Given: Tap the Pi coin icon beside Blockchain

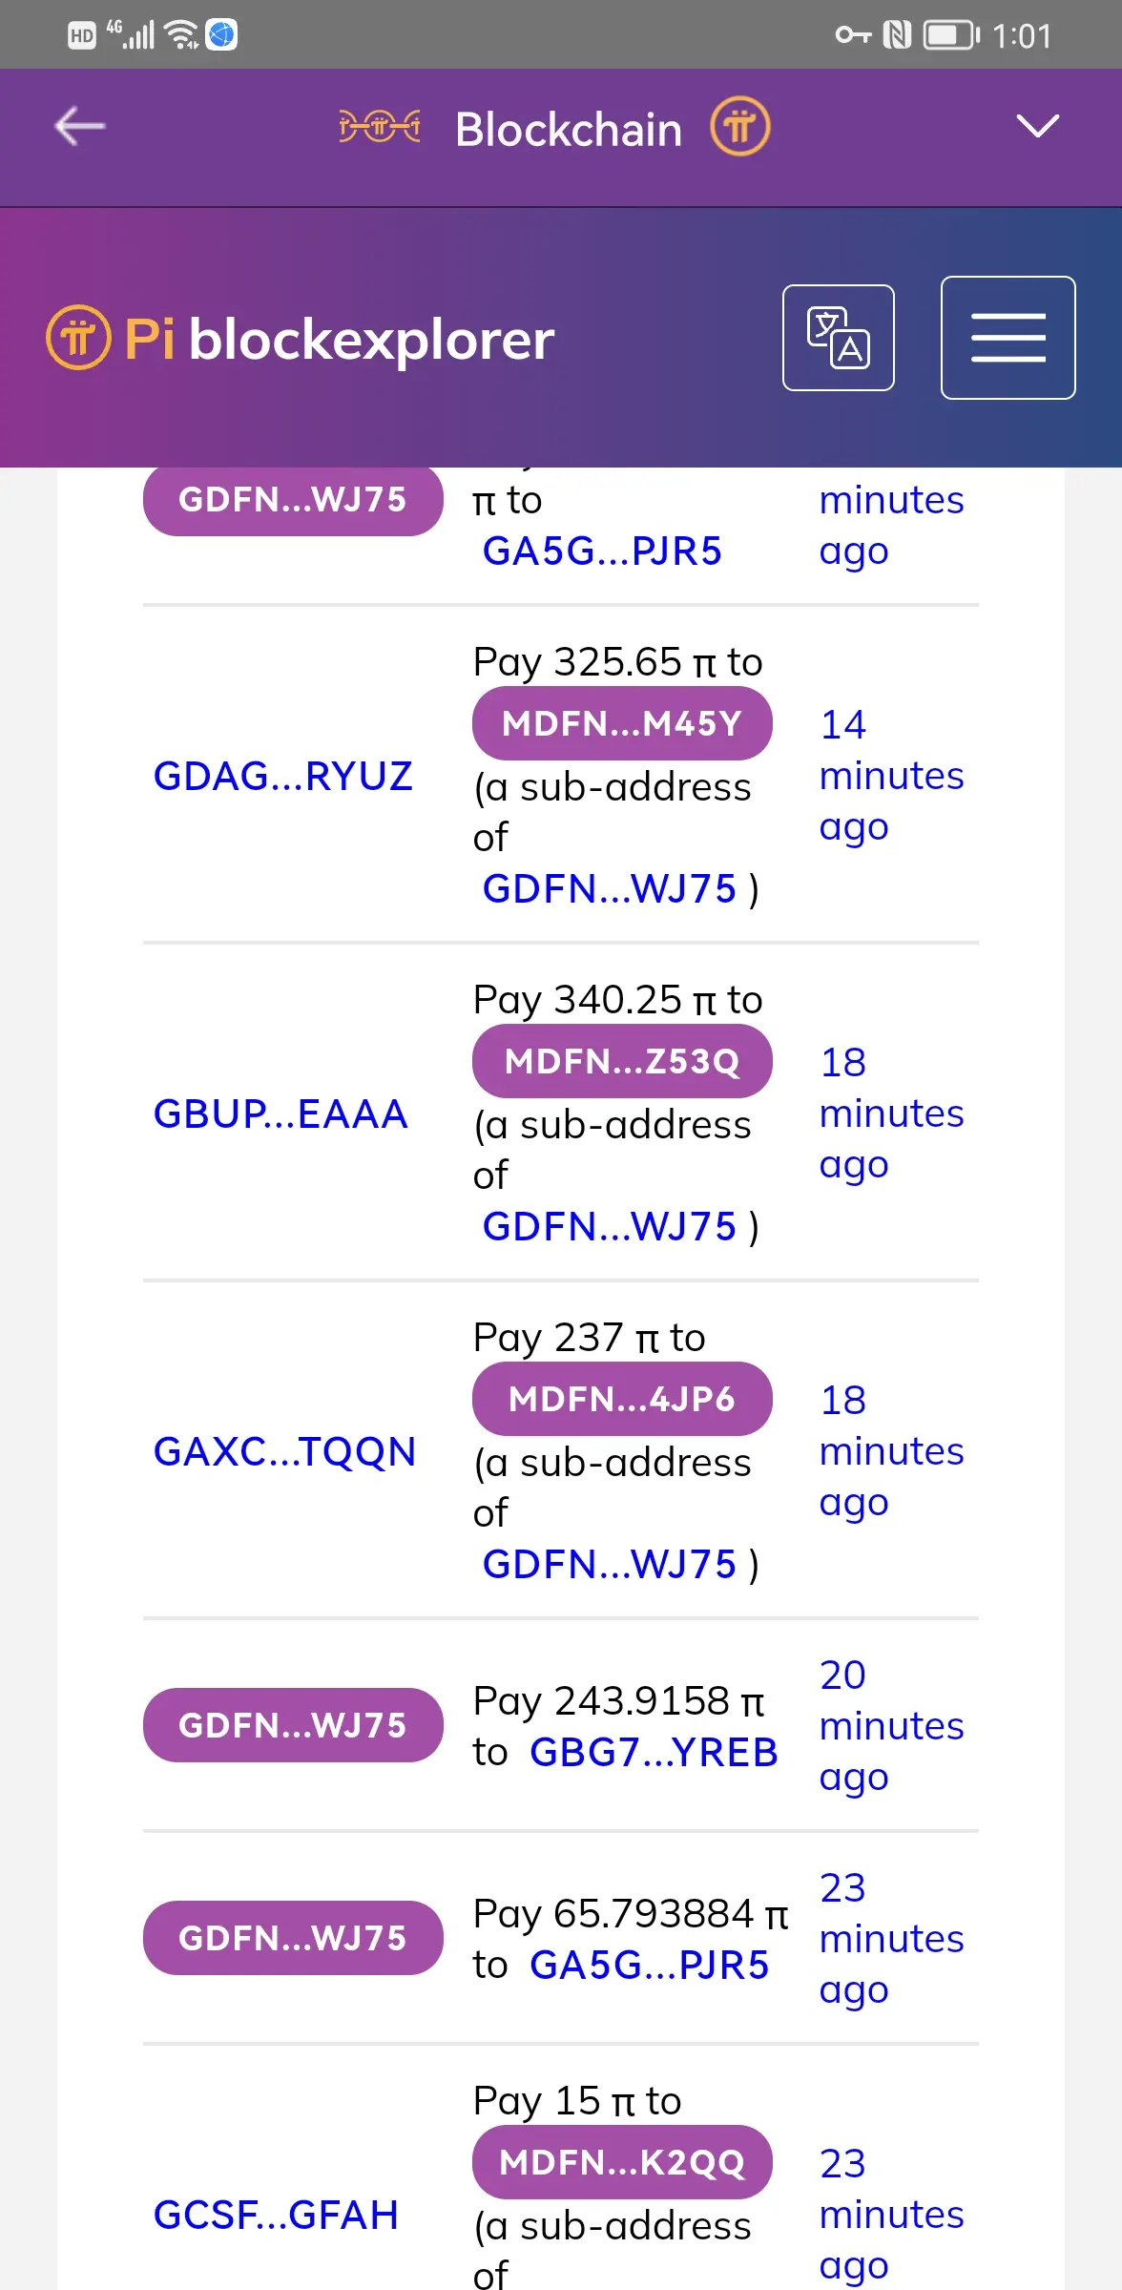Looking at the screenshot, I should [739, 127].
